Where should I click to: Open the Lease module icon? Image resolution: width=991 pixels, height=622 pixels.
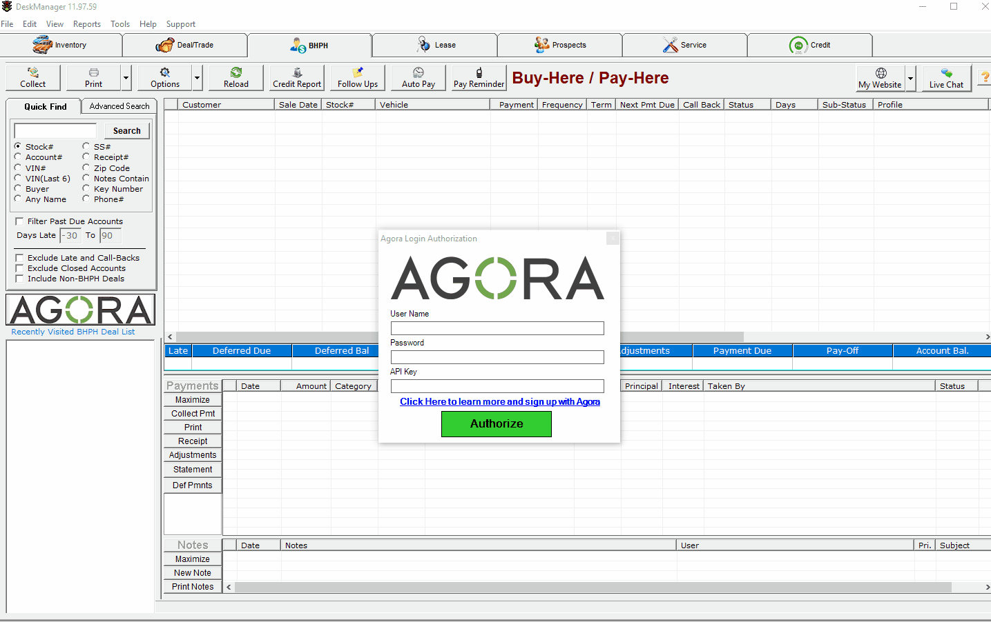(423, 45)
